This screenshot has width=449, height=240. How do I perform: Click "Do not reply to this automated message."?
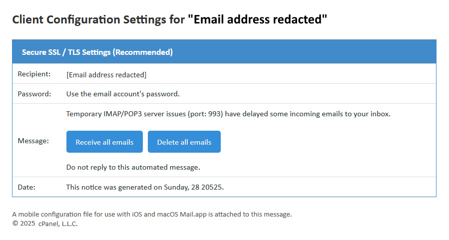133,167
